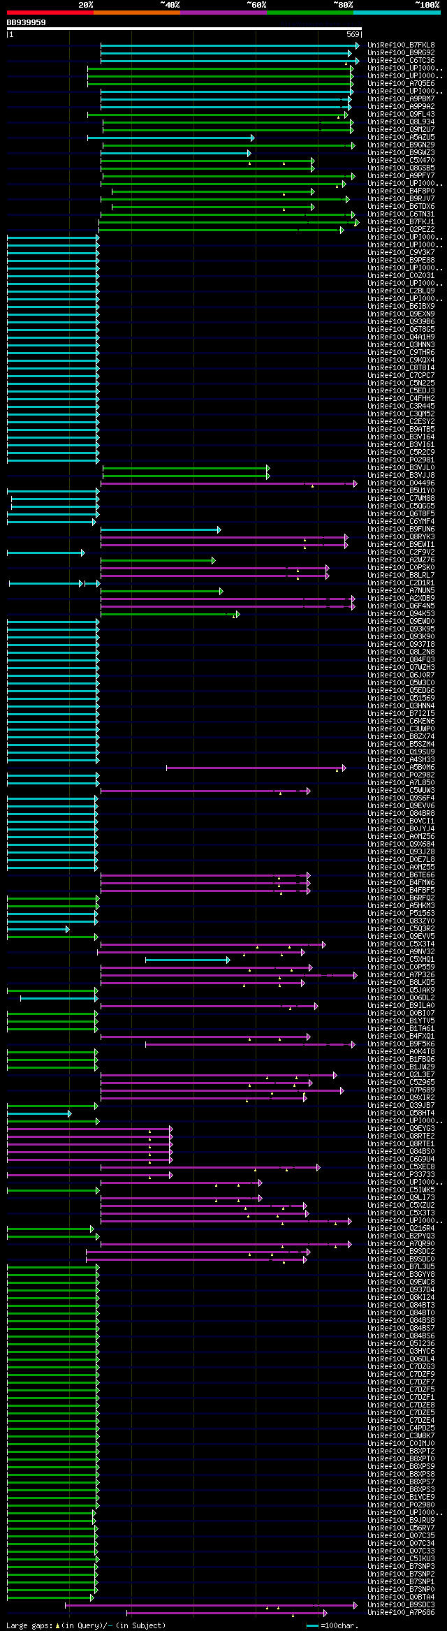Viewport: 447px width, 1631px height.
Task: Click the query name BB939959
Action: (x=27, y=22)
